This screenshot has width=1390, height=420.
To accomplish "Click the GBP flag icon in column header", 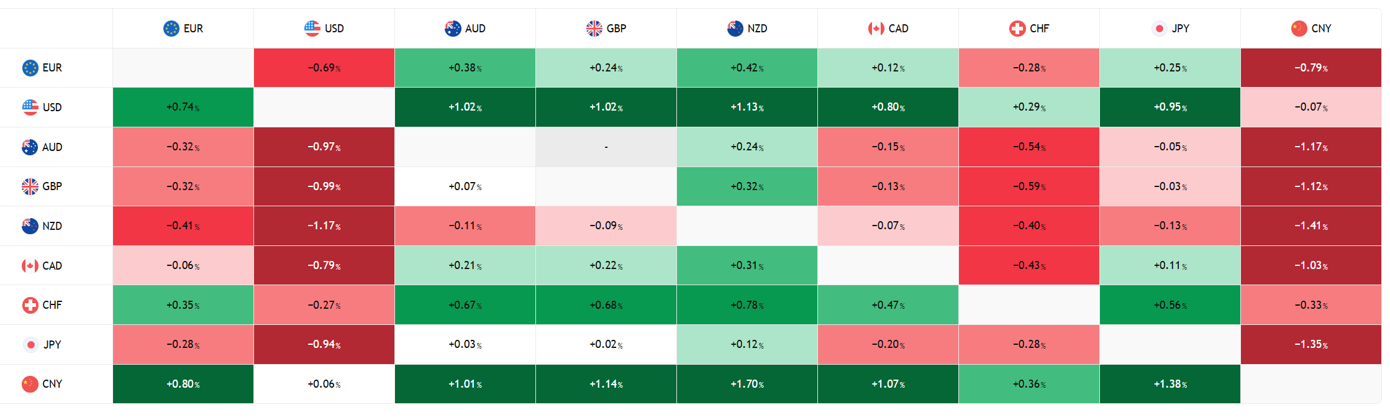I will [594, 29].
